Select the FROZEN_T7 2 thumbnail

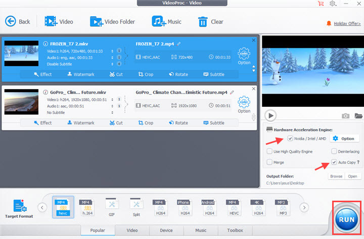(21, 53)
